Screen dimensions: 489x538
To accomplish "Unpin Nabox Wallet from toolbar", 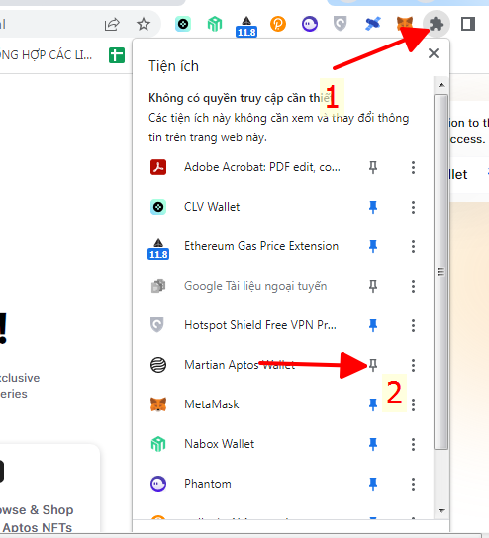I will point(373,444).
